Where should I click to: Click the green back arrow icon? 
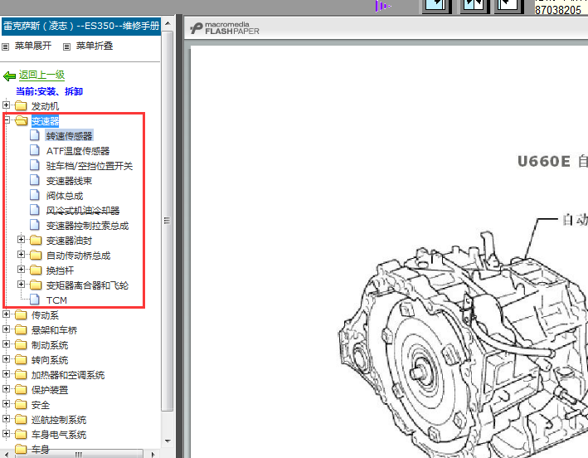pos(9,76)
